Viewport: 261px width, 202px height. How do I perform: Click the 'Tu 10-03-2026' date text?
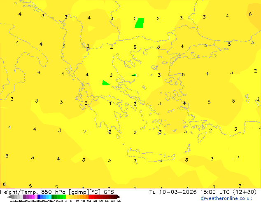[x=173, y=192]
